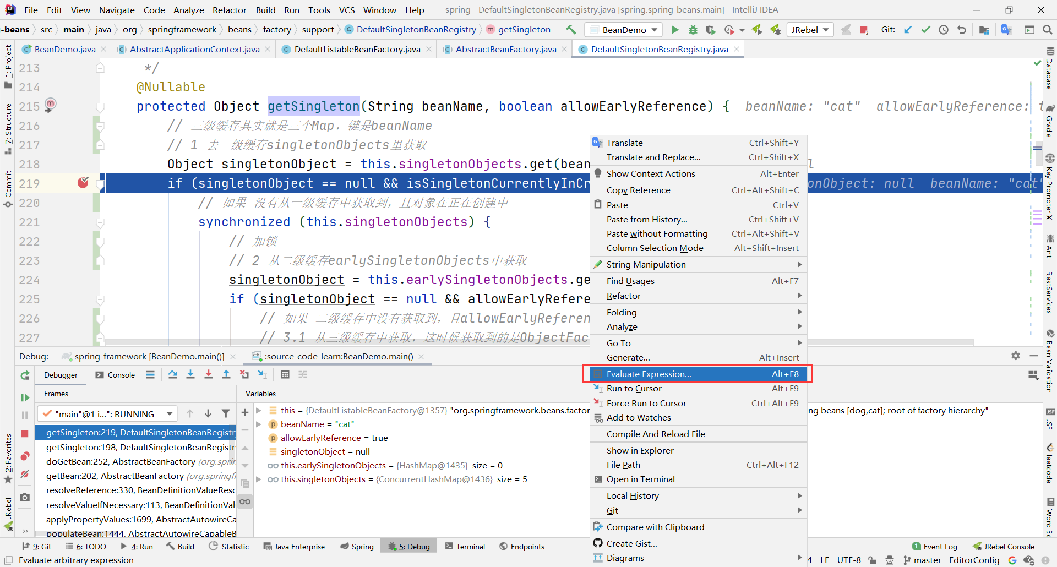Click the Step Over debugger icon
1057x567 pixels.
point(172,374)
